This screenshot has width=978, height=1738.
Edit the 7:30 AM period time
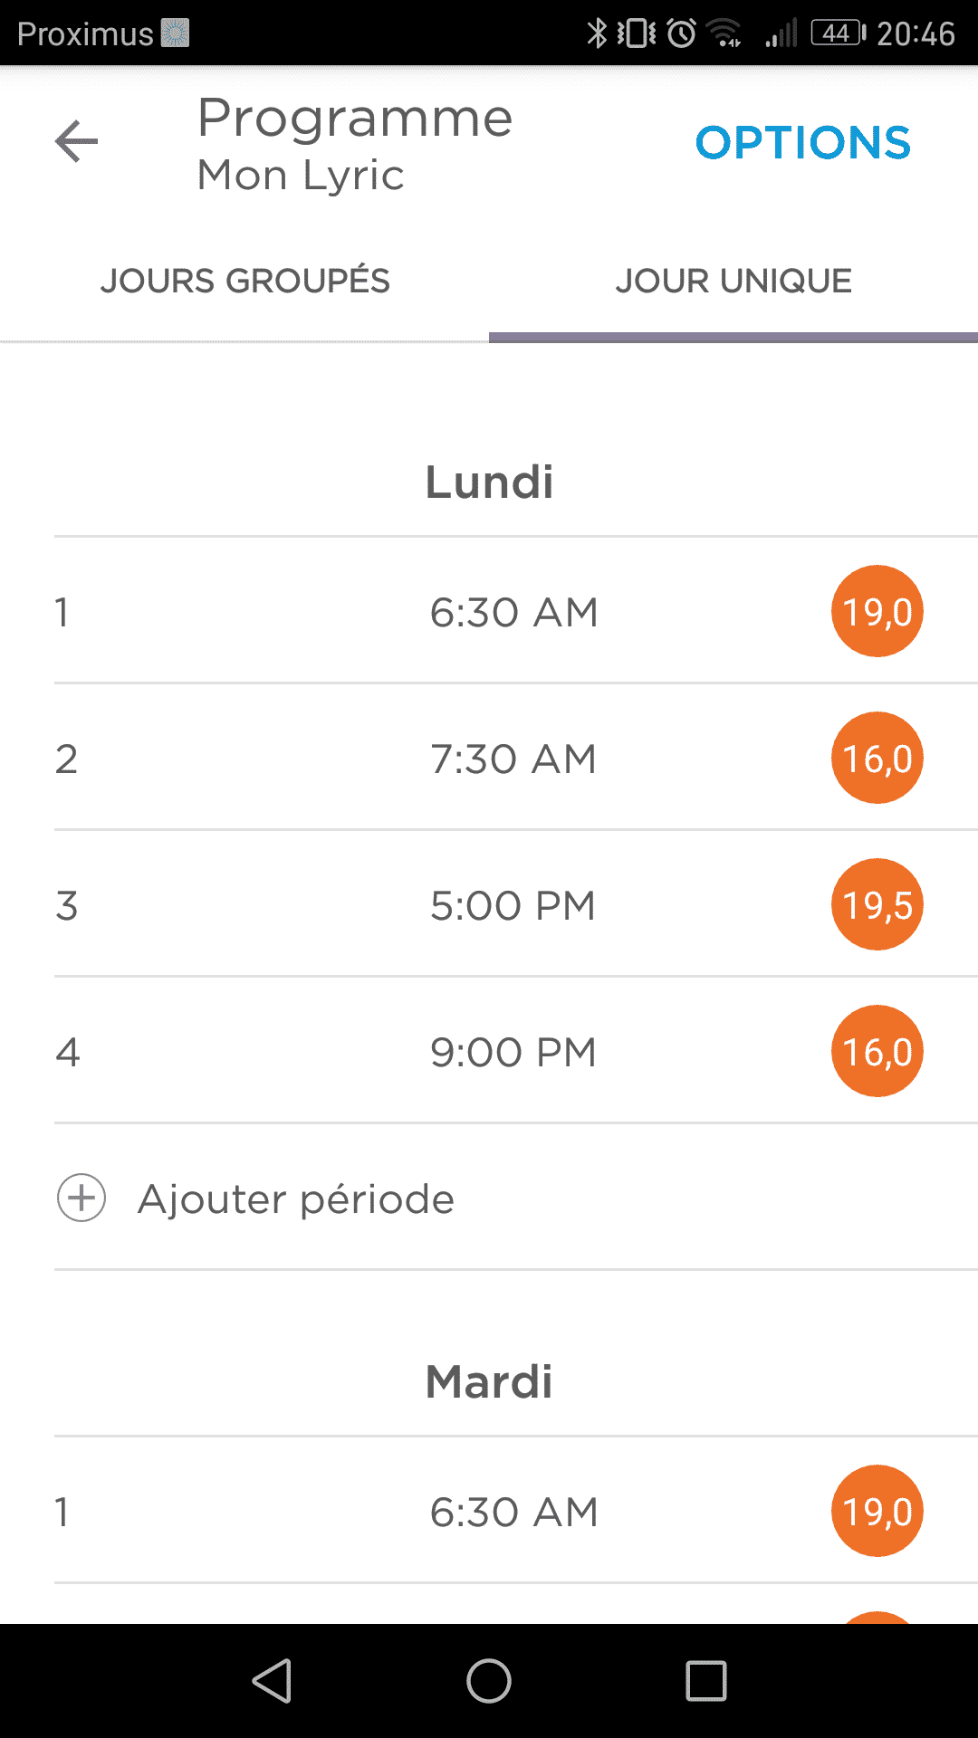(513, 759)
